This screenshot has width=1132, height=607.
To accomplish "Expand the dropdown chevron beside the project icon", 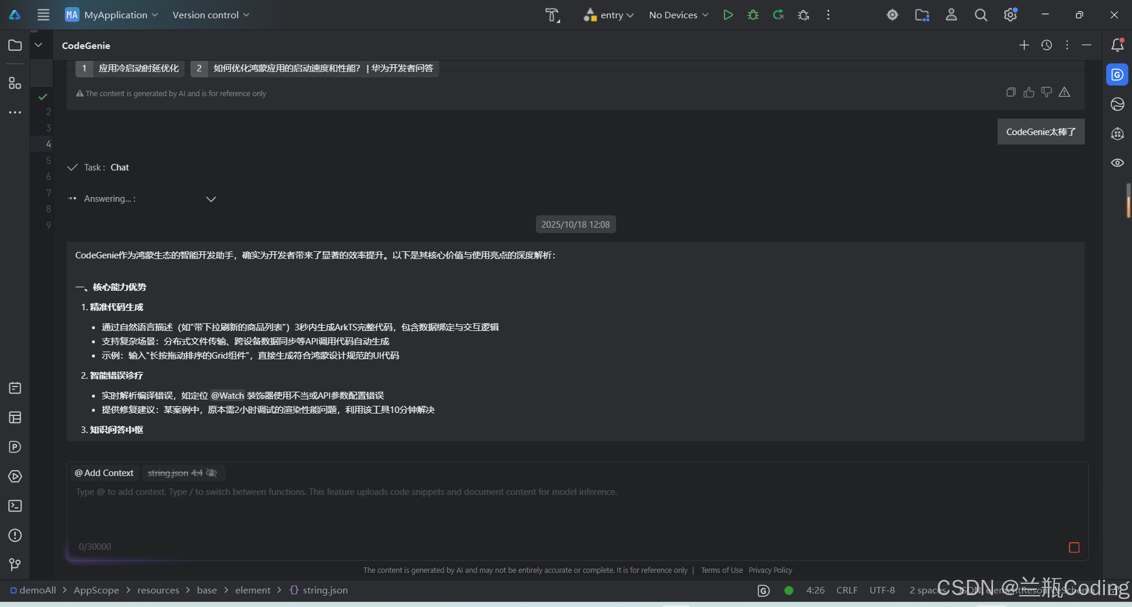I will [38, 45].
